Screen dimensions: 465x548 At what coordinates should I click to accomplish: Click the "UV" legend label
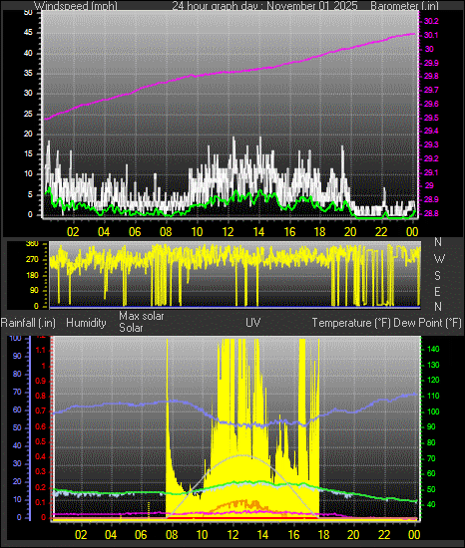click(253, 322)
